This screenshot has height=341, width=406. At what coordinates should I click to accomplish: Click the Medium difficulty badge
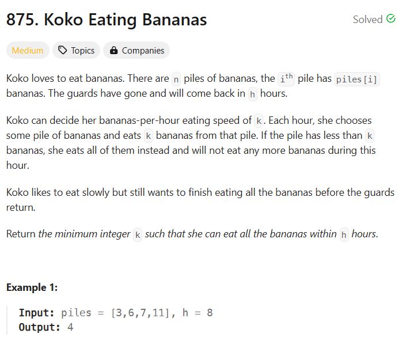(28, 50)
